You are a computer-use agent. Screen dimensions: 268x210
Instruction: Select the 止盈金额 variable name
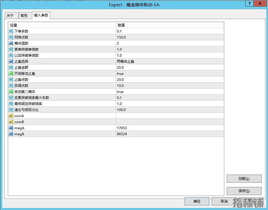(21, 68)
